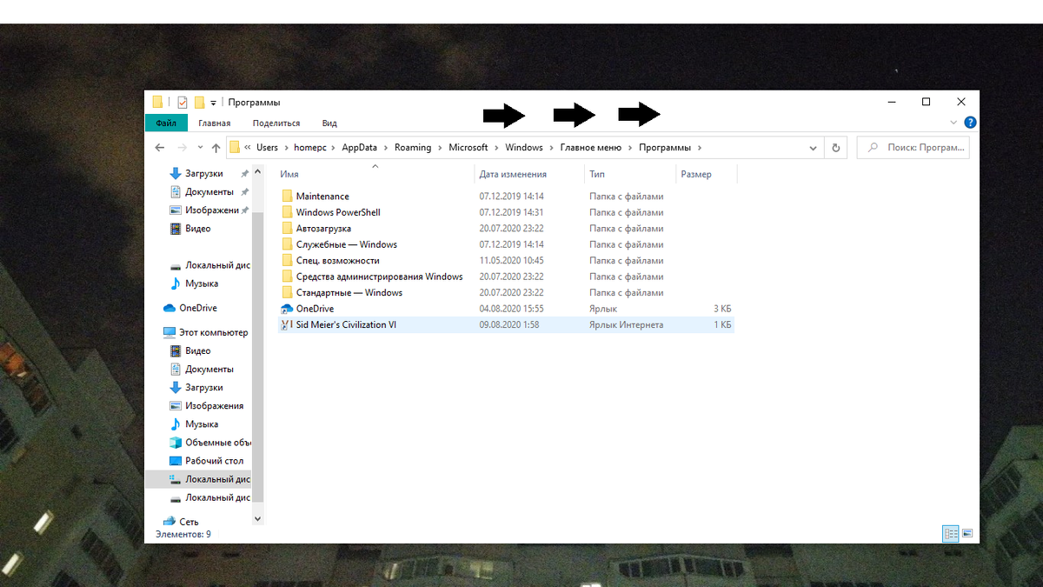Jump to Roaming in the address bar
The height and width of the screenshot is (587, 1043).
pos(413,148)
